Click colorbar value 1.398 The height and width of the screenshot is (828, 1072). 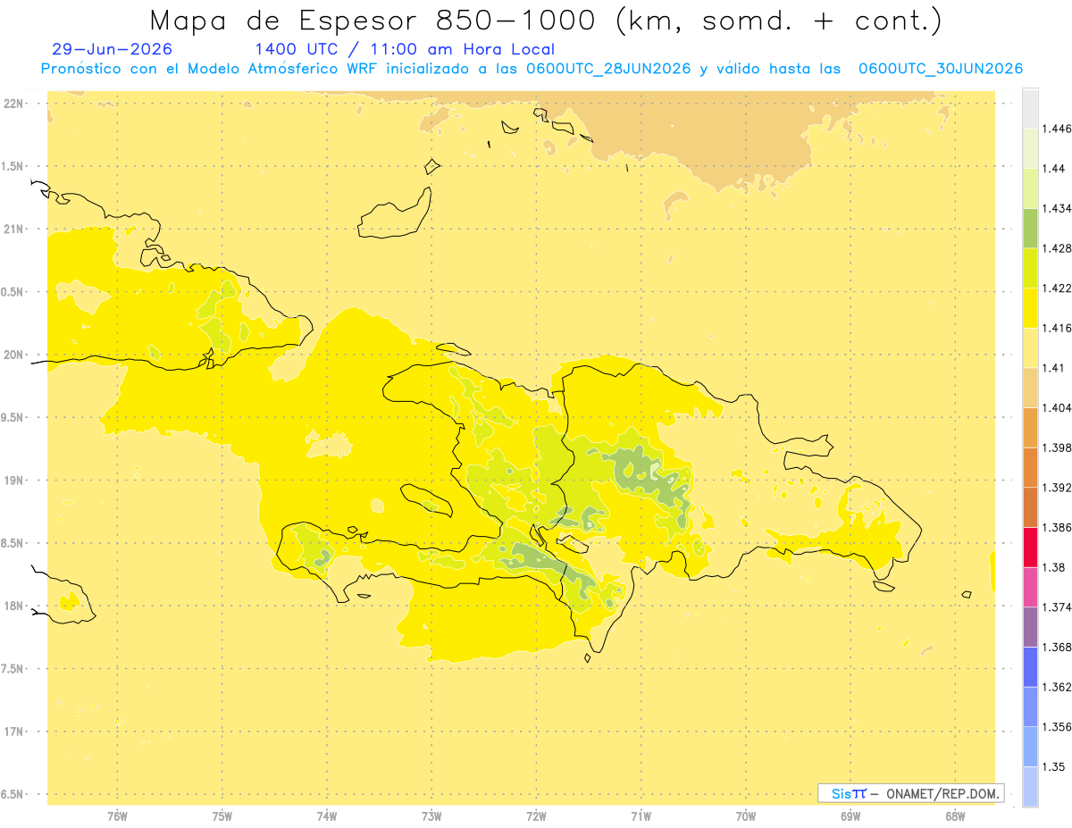[1058, 447]
